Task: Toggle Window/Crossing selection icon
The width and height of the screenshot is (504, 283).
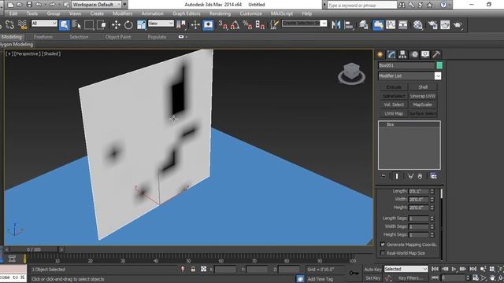Action: pos(102,25)
